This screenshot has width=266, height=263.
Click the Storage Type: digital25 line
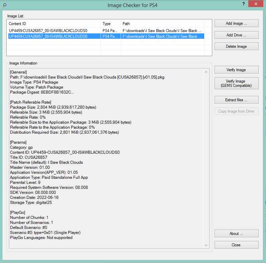point(31,203)
